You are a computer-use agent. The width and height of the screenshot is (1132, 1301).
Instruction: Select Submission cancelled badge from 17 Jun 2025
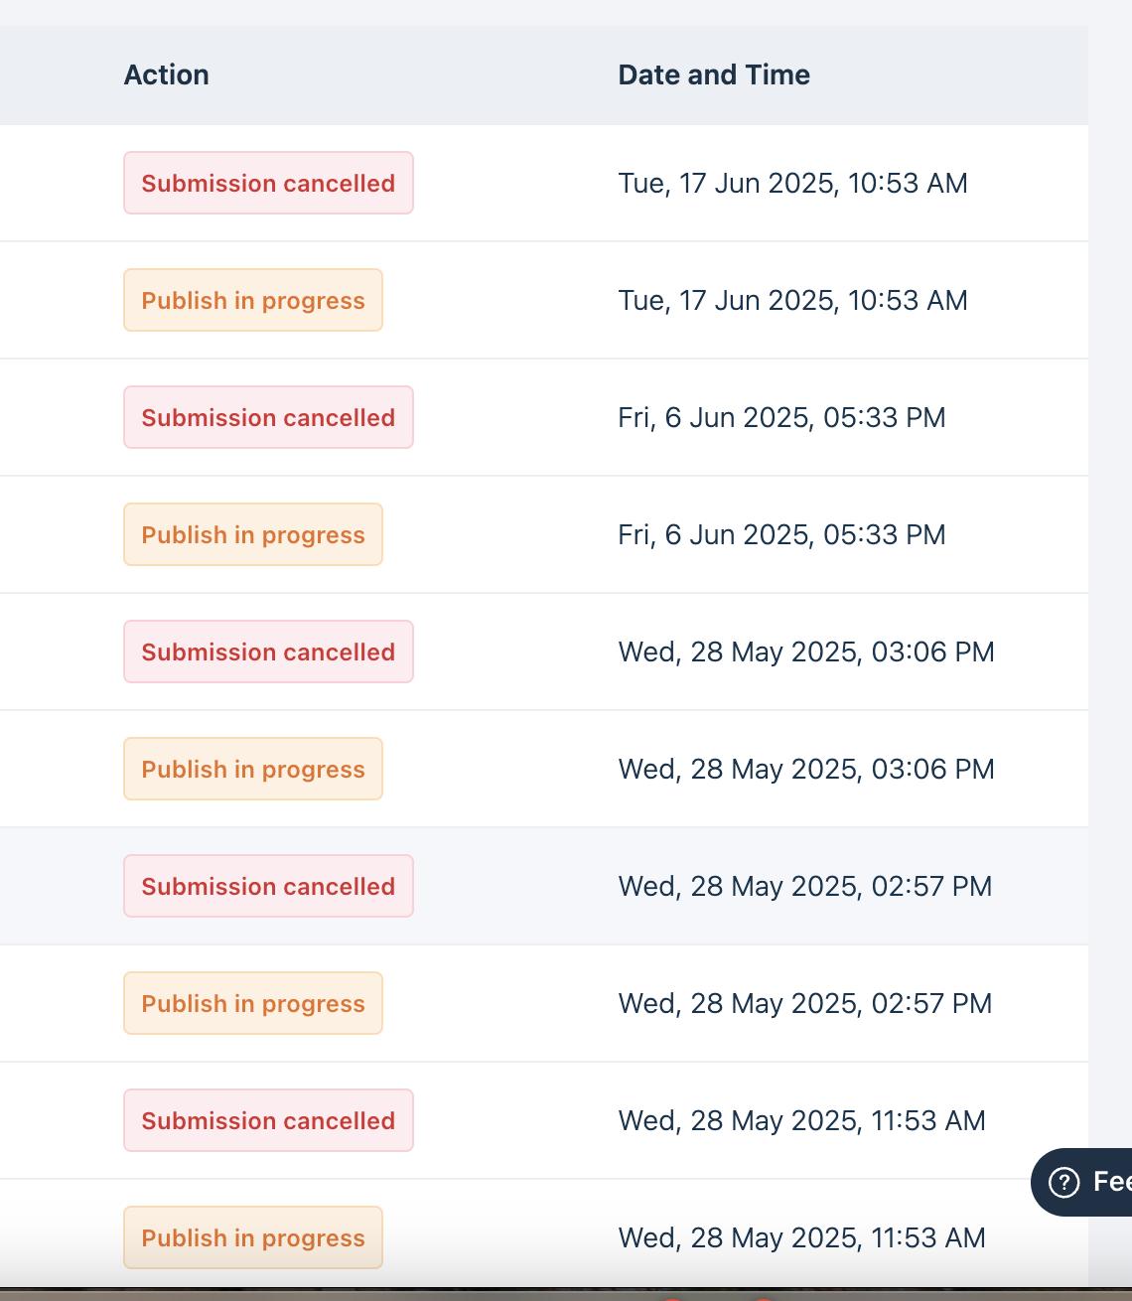(268, 184)
